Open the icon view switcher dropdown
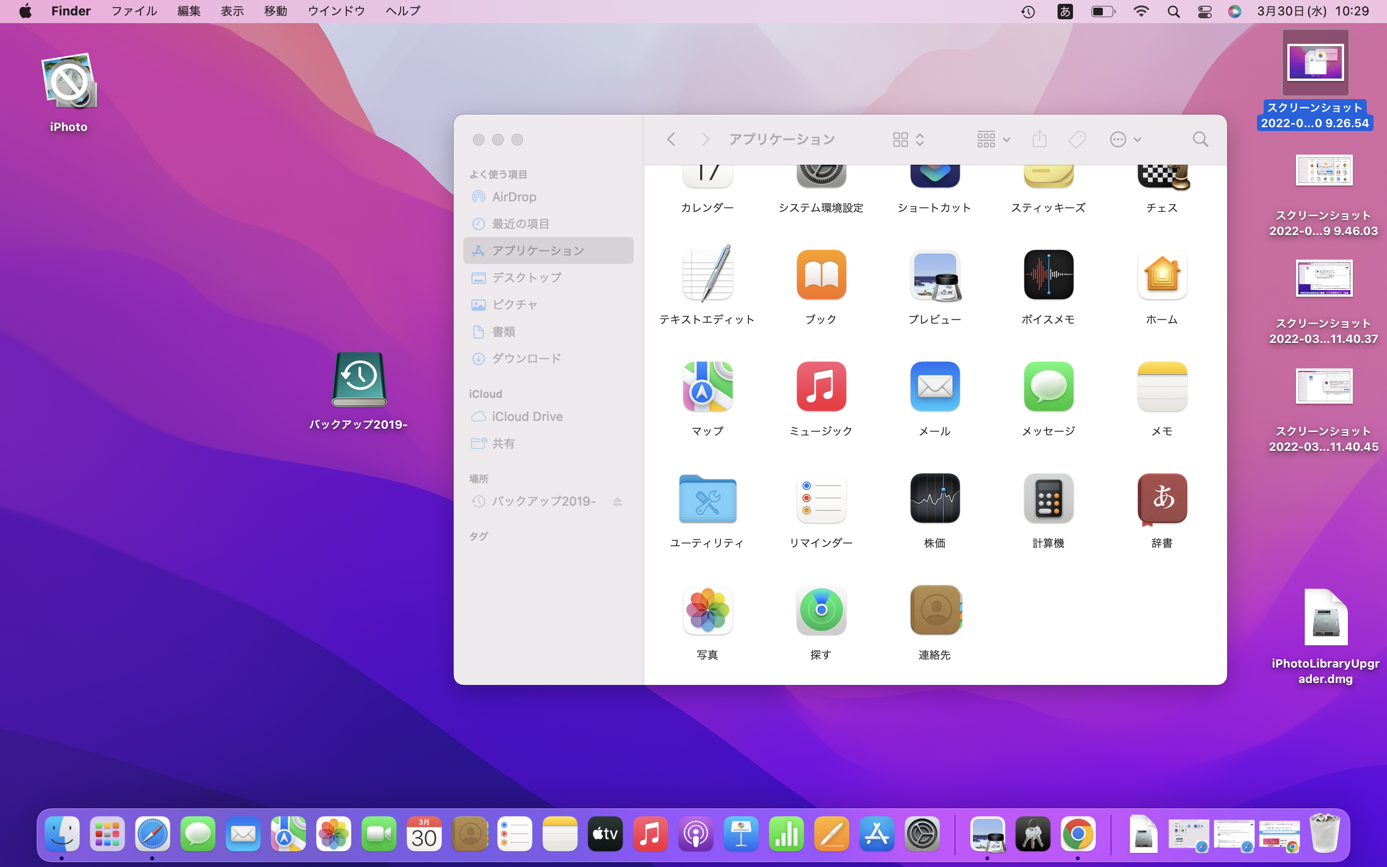This screenshot has height=867, width=1387. point(908,139)
